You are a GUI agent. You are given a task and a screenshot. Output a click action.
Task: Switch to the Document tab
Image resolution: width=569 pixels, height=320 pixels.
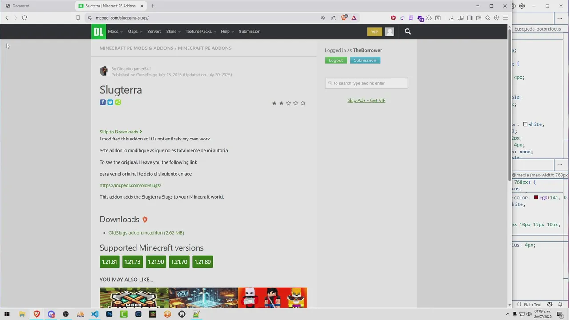click(37, 6)
